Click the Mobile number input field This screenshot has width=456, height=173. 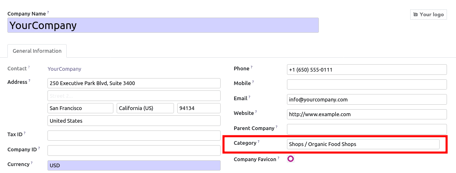367,84
